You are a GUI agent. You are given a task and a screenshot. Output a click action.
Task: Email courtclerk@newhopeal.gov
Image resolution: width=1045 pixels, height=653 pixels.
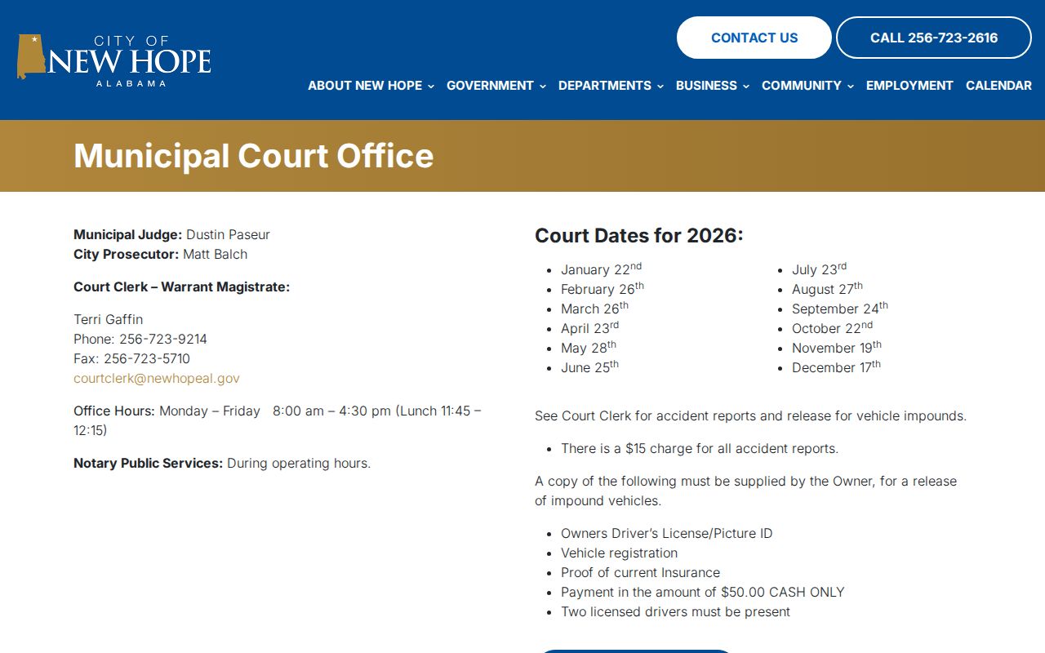157,379
